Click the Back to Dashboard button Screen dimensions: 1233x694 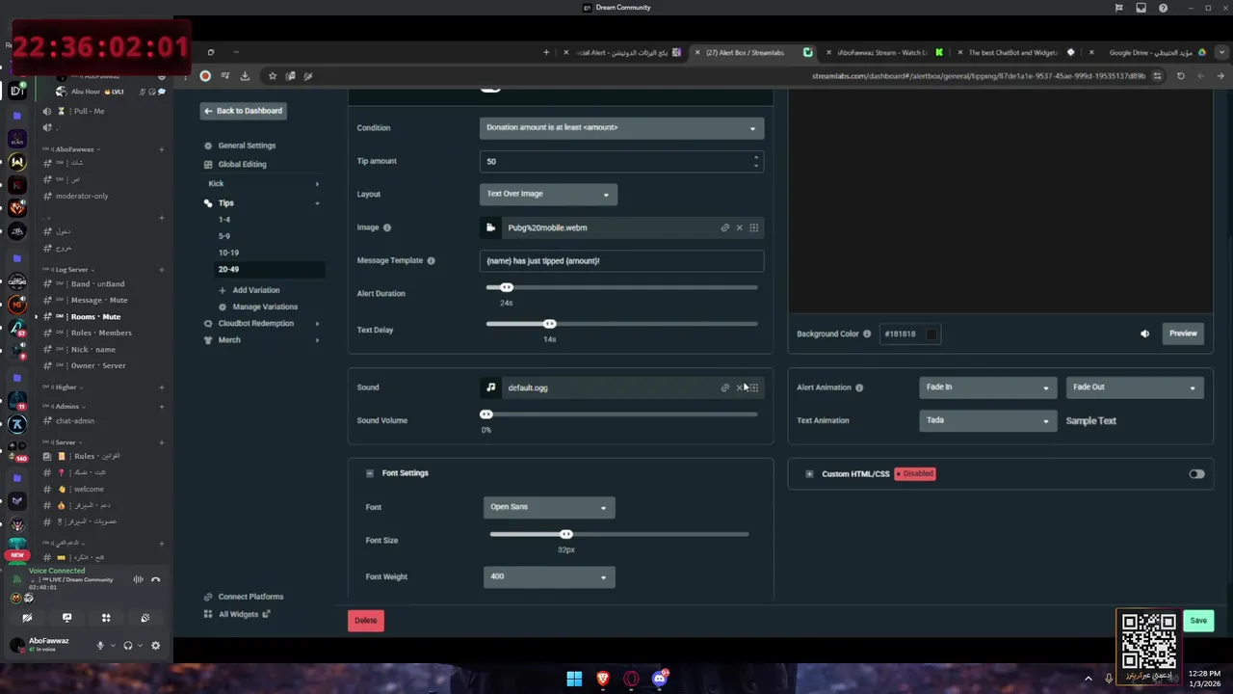pos(244,111)
